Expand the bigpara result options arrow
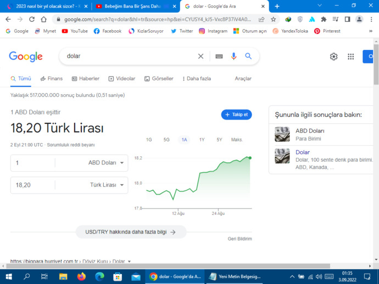 (129, 262)
